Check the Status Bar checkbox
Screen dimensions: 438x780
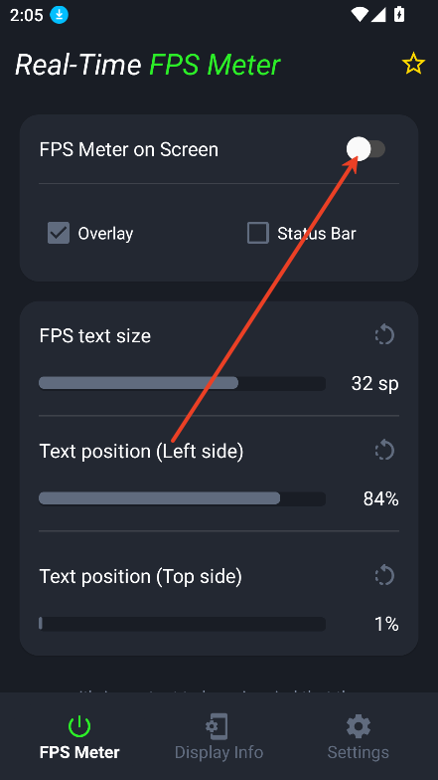tap(258, 233)
